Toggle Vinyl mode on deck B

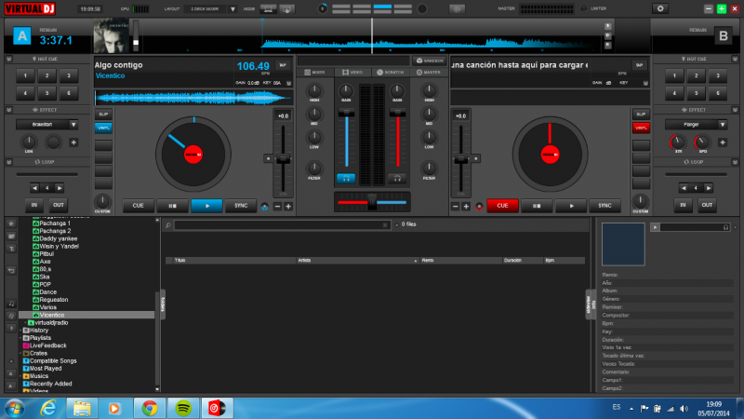pos(641,128)
